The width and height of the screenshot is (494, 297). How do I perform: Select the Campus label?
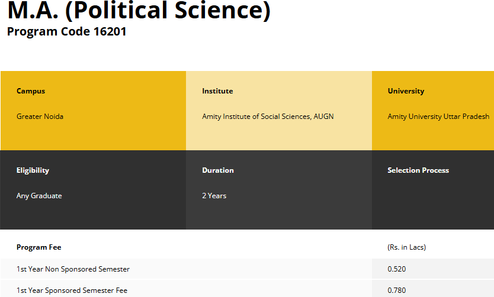tap(31, 91)
